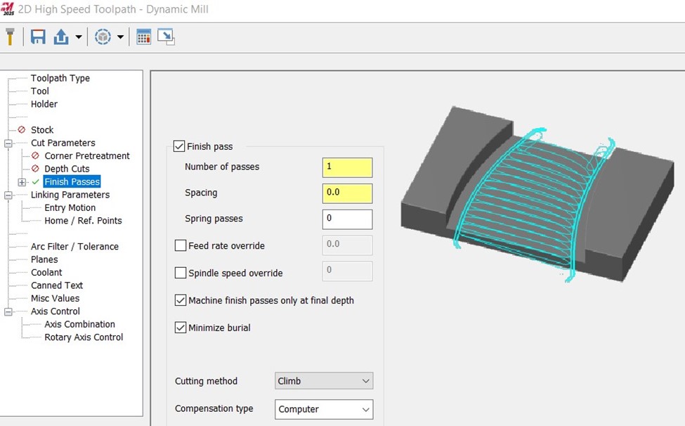Image resolution: width=685 pixels, height=426 pixels.
Task: Enable the Feed rate override checkbox
Action: point(181,245)
